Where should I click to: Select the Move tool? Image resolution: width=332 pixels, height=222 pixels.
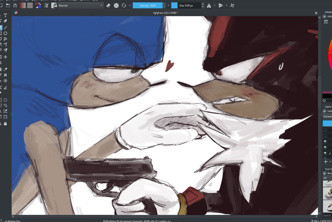(x=5, y=57)
